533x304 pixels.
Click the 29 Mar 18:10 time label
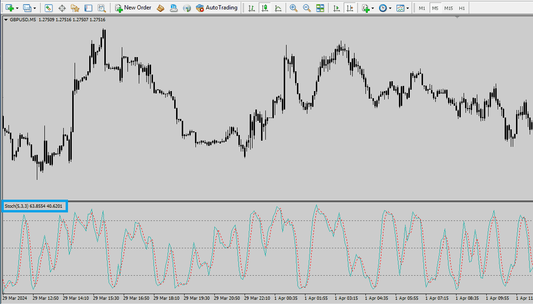(167, 298)
